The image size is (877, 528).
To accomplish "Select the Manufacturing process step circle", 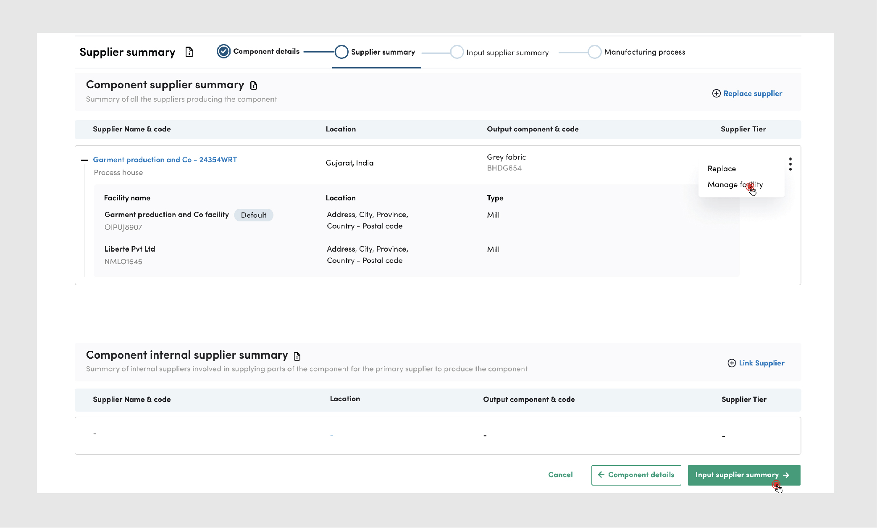I will (x=594, y=52).
